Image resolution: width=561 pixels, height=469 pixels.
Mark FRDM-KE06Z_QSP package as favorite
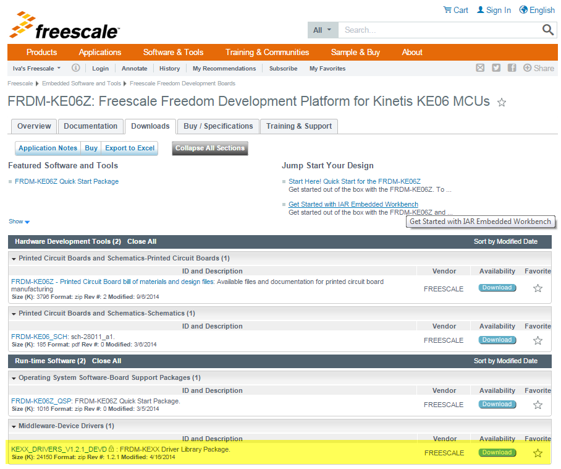[x=538, y=405]
